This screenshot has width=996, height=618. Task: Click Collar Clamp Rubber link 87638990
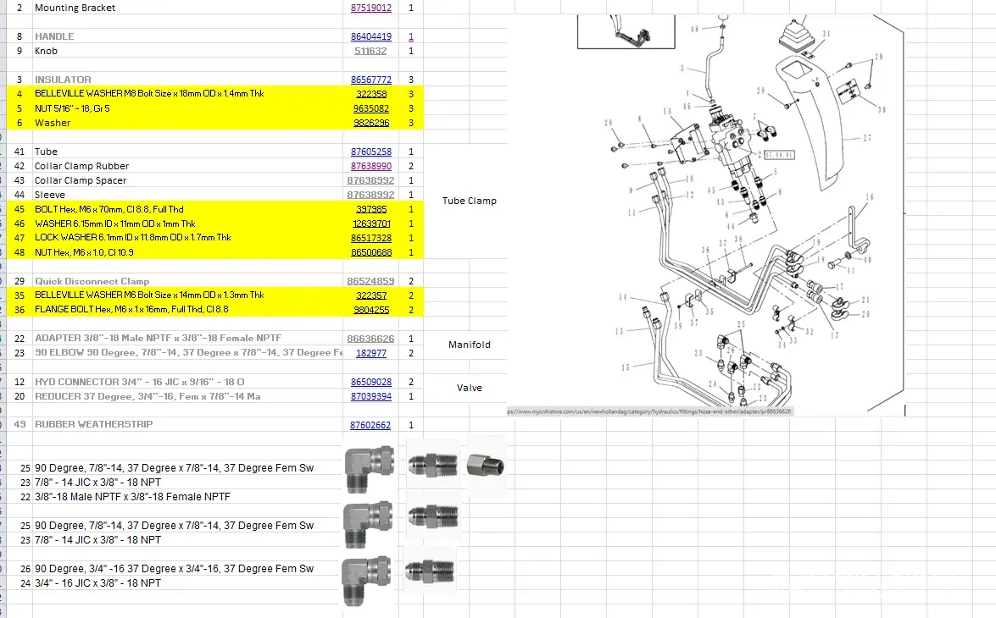coord(371,166)
